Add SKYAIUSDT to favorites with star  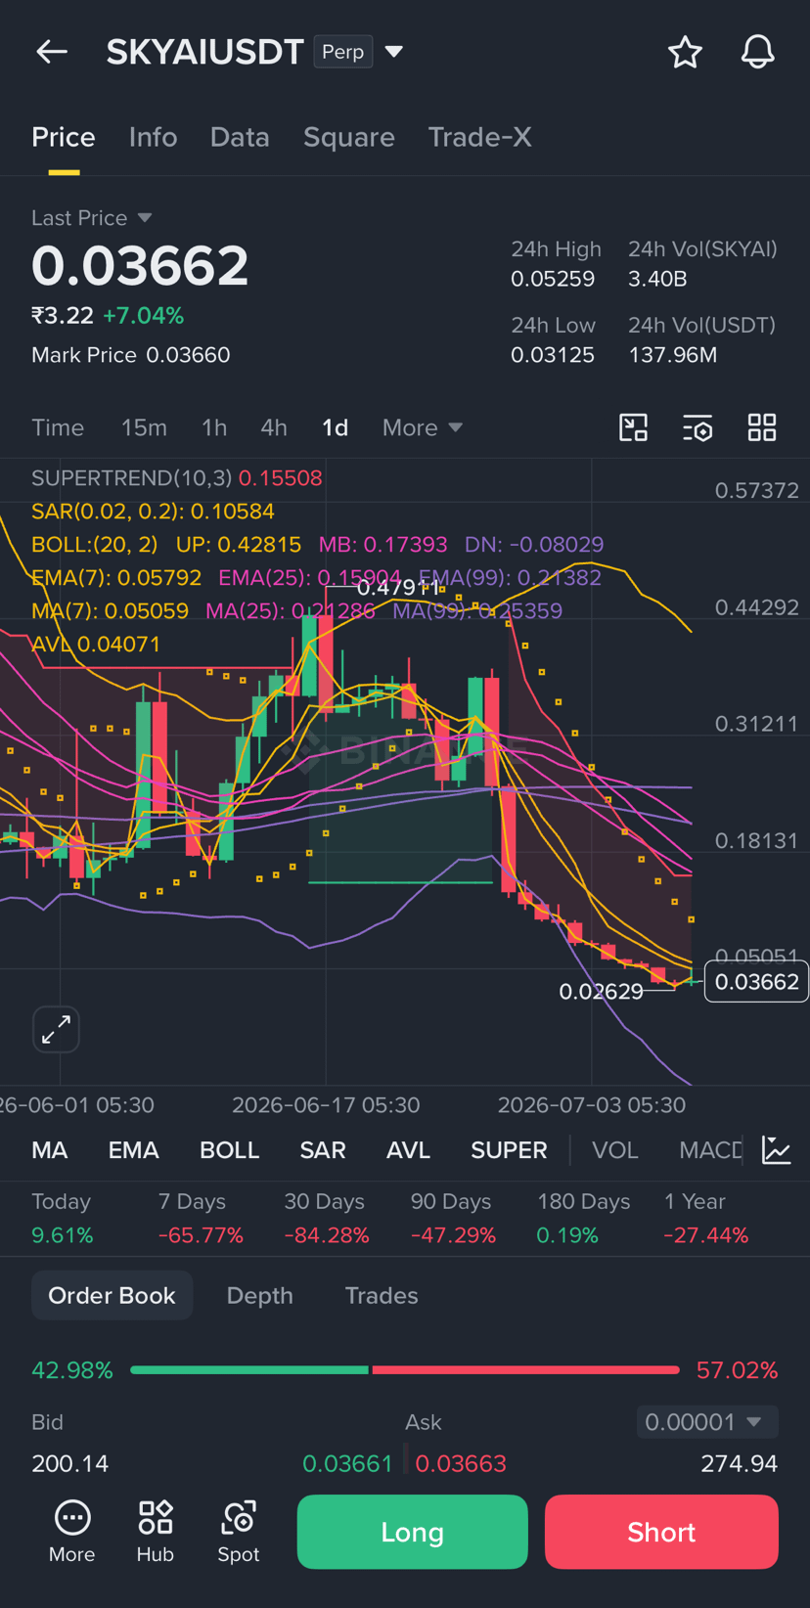click(x=685, y=52)
